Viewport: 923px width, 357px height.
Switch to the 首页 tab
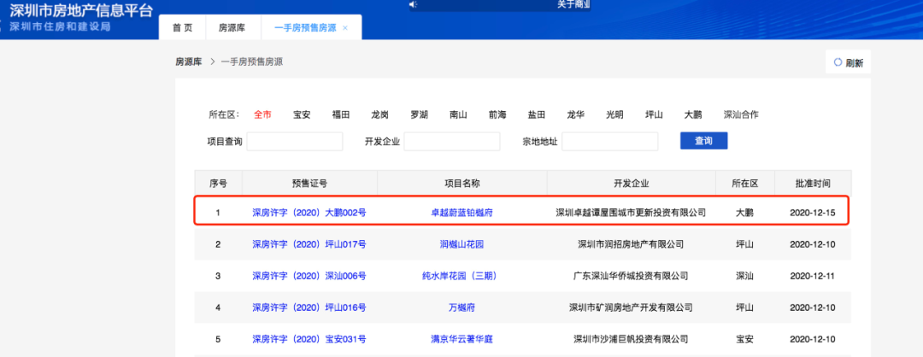tap(182, 28)
